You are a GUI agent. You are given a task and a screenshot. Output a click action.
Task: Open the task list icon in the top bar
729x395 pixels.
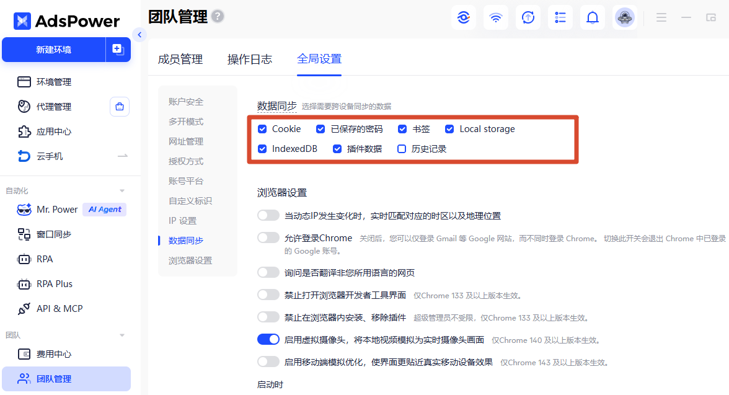coord(560,18)
